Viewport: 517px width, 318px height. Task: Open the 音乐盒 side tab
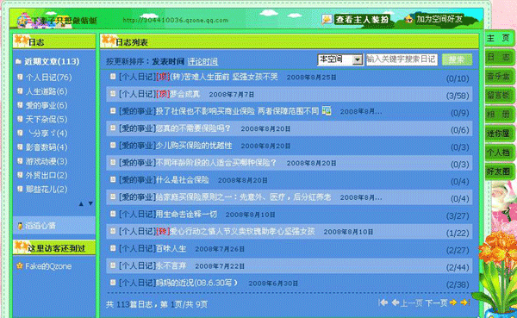pos(499,77)
